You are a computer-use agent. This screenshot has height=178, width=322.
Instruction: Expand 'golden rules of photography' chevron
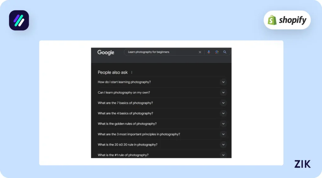[x=223, y=124]
